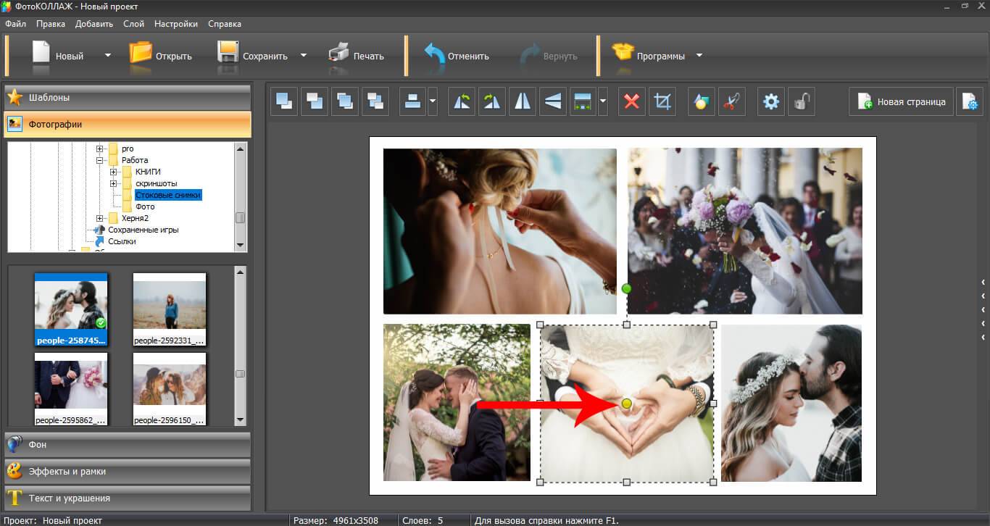Click the folder tree scrollbar thumb
This screenshot has height=526, width=990.
(241, 217)
